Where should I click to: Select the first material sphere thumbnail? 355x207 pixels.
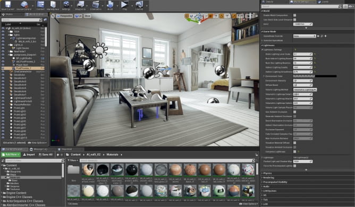click(x=88, y=170)
